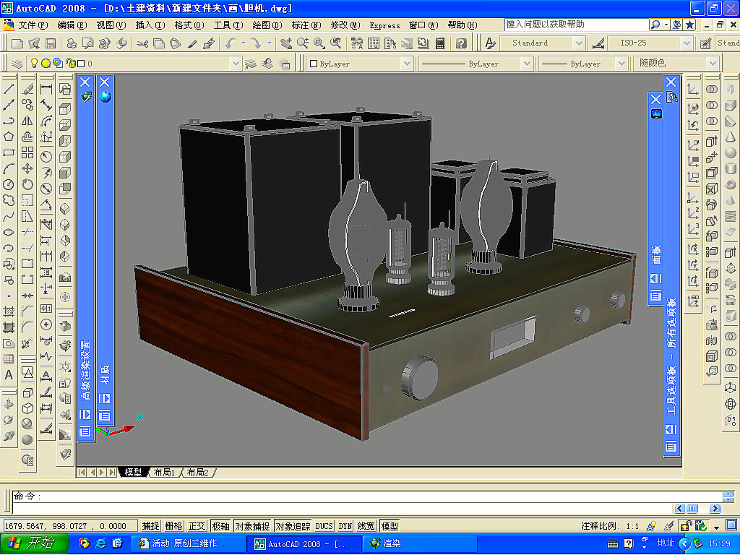Screen dimensions: 740x555
Task: Click the Text Style icon beside Standard
Action: pyautogui.click(x=491, y=43)
